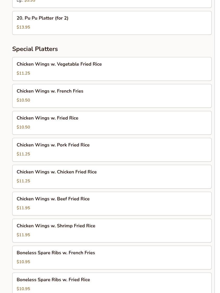220x293 pixels.
Task: Click the French Fries wings $10.50 price
Action: 23,100
